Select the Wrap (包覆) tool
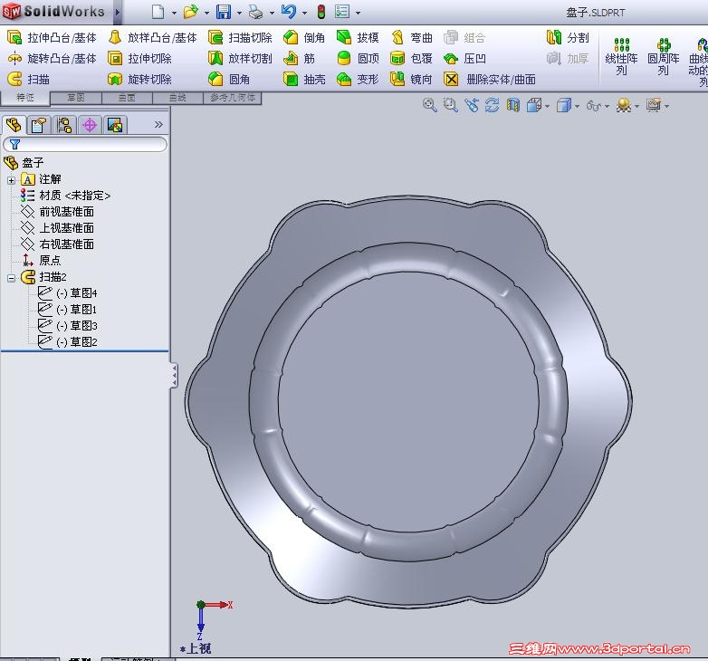 click(x=411, y=58)
